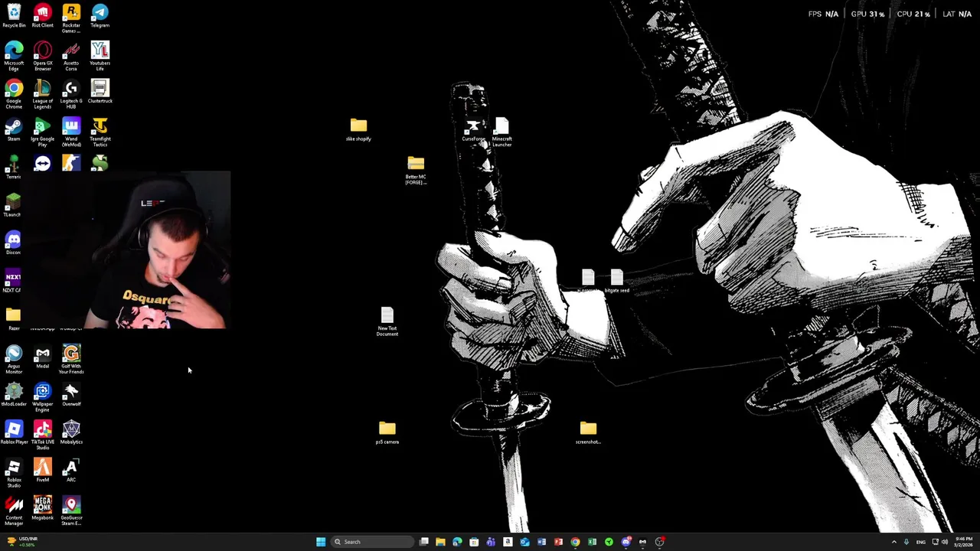Screen dimensions: 980x551
Task: Launch Google Chrome desktop shortcut
Action: pyautogui.click(x=14, y=94)
